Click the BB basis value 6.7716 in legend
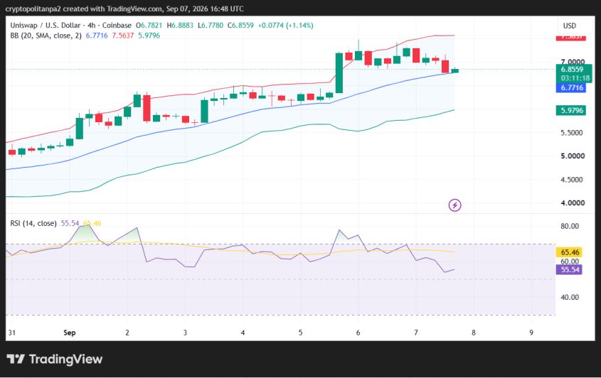 [97, 36]
